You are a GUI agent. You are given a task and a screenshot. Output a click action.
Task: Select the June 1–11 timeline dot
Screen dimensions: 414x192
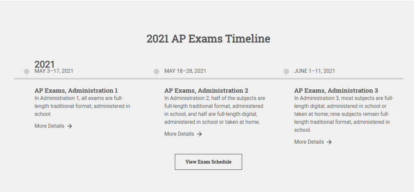click(286, 72)
